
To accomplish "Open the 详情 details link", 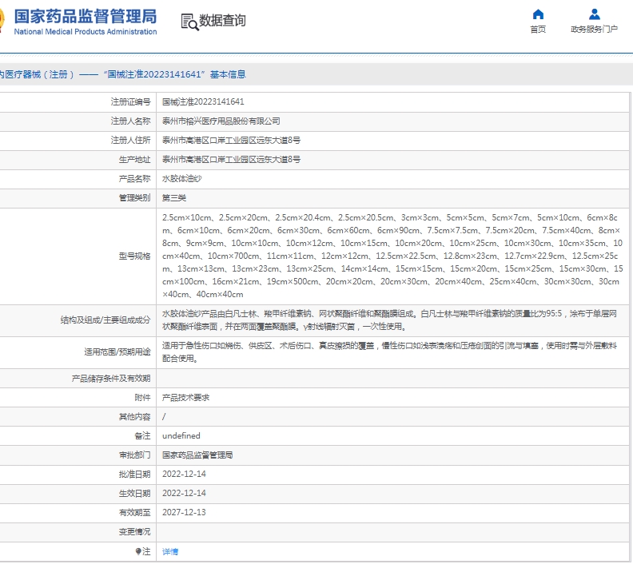I will (x=170, y=551).
